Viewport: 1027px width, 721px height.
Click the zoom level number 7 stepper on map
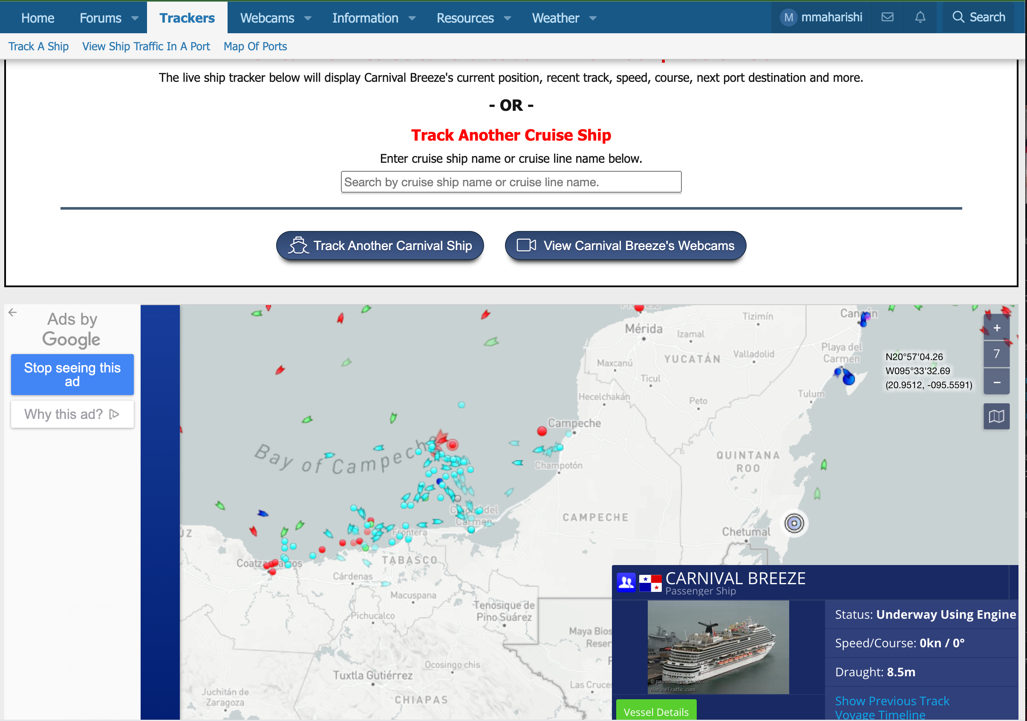(997, 354)
